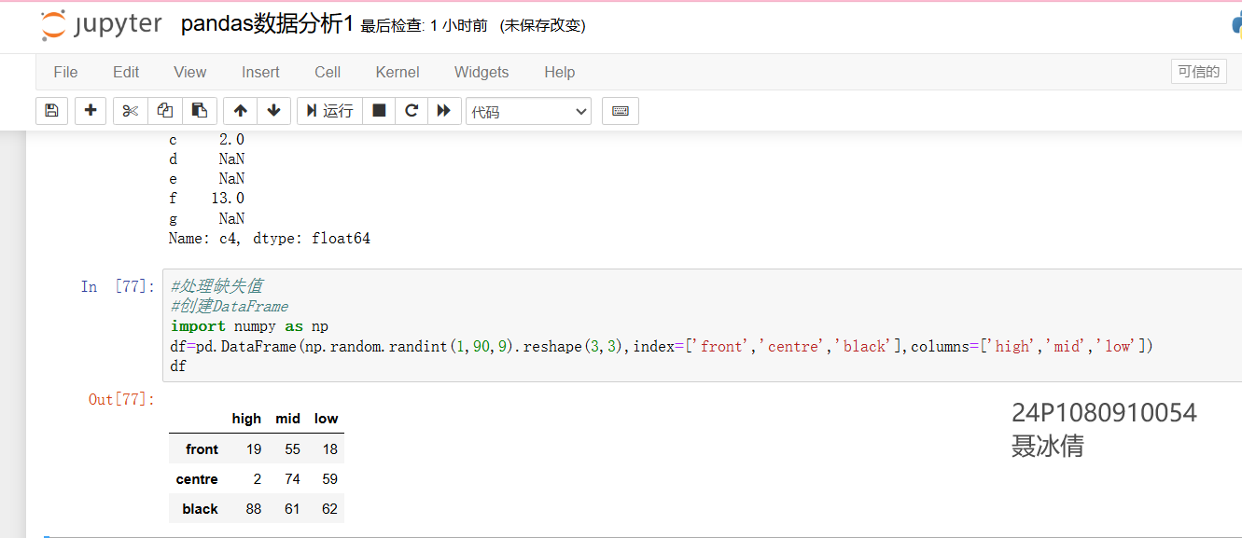This screenshot has height=538, width=1242.
Task: Rename notebook title pandas数据分析1
Action: [268, 25]
